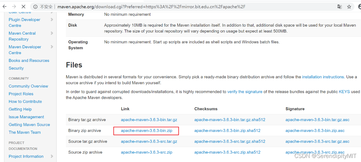Open Plugin Developer Centre link
Viewport: 361px width, 162px height.
click(x=24, y=23)
